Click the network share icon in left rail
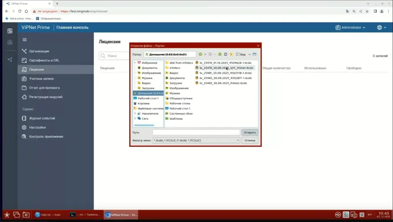This screenshot has height=222, width=393. (10, 59)
